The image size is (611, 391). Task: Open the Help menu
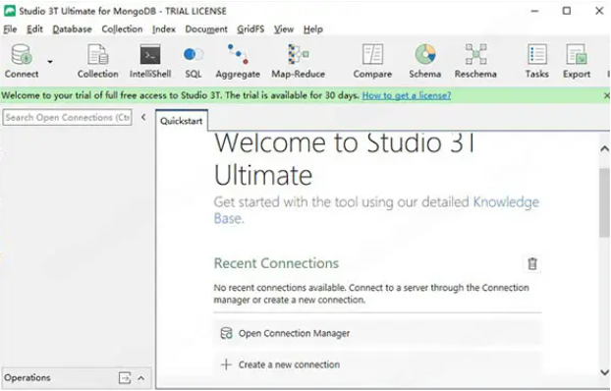tap(313, 29)
